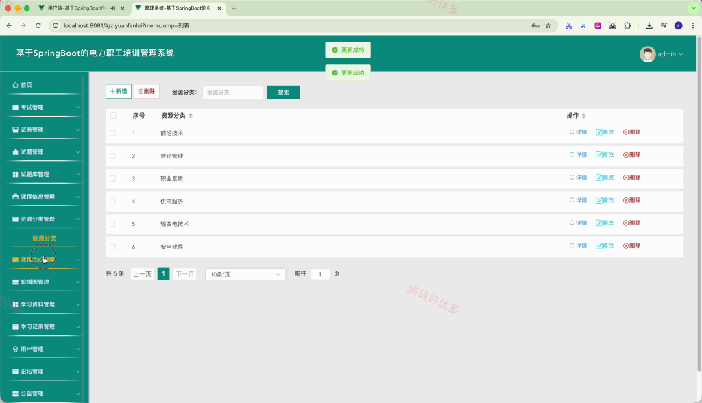The height and width of the screenshot is (403, 702).
Task: Select page 1 in pagination
Action: click(163, 273)
